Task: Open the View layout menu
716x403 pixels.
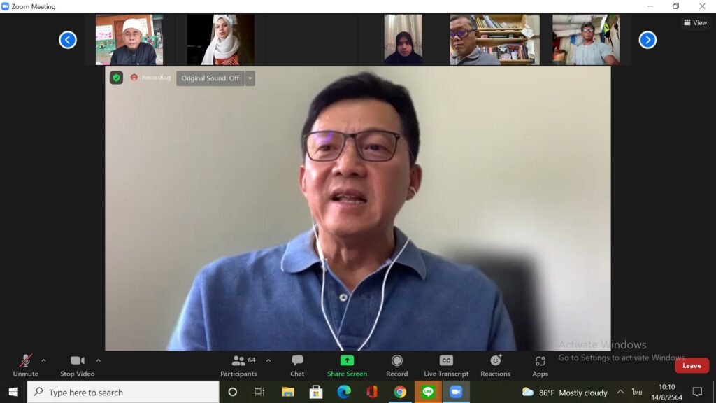Action: click(x=696, y=22)
